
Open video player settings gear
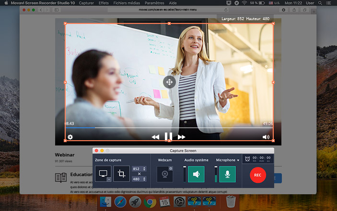[70, 137]
